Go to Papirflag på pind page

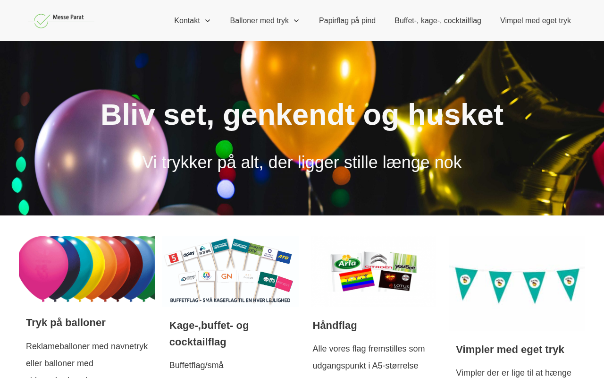click(347, 21)
